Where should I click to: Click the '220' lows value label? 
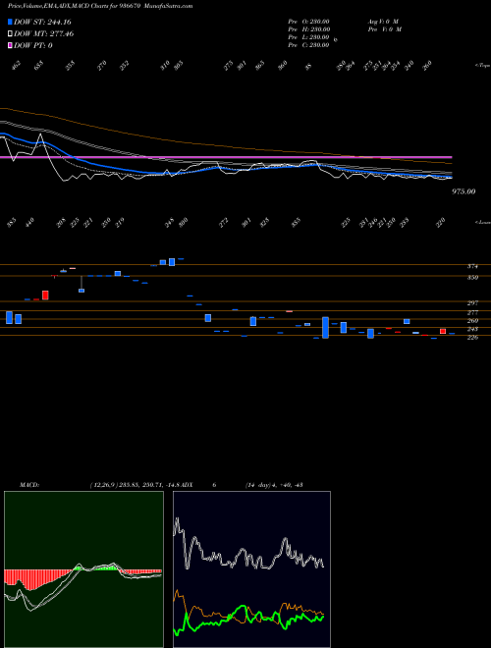[x=441, y=223]
